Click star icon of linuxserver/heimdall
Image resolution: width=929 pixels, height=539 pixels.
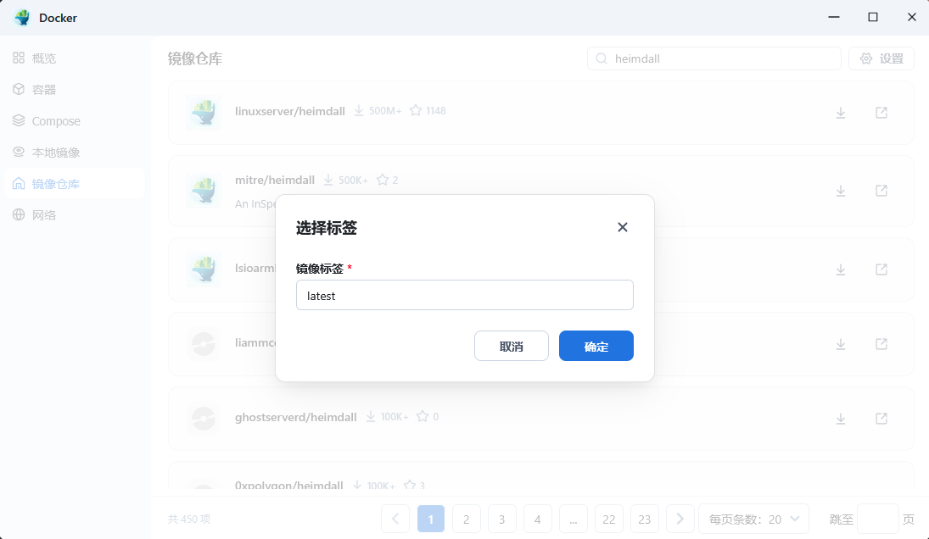point(416,111)
